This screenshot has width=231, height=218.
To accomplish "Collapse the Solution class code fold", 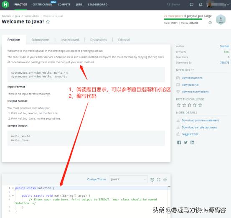I will pos(13,188).
